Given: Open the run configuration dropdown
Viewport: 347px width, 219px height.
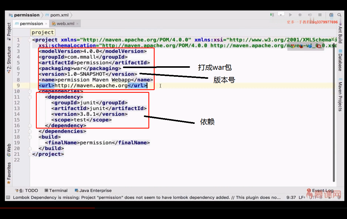Looking at the screenshot, I should (x=281, y=15).
